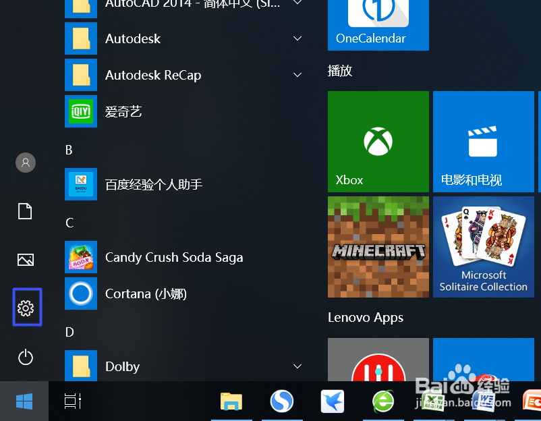
Task: Open the user account avatar
Action: click(x=26, y=163)
